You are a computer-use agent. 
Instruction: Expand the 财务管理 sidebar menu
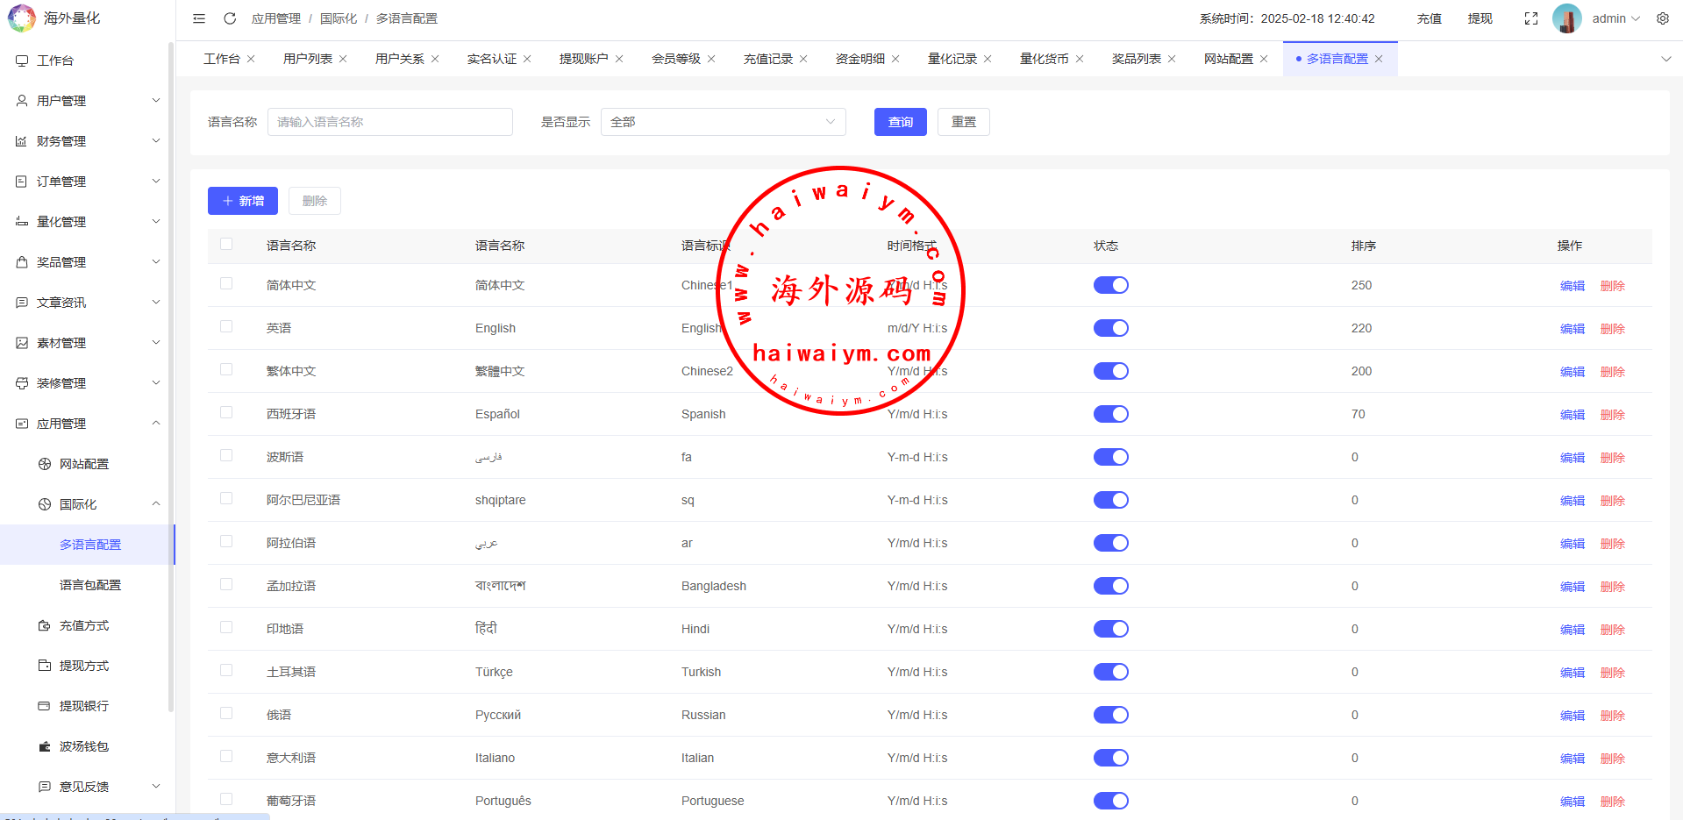pos(86,141)
